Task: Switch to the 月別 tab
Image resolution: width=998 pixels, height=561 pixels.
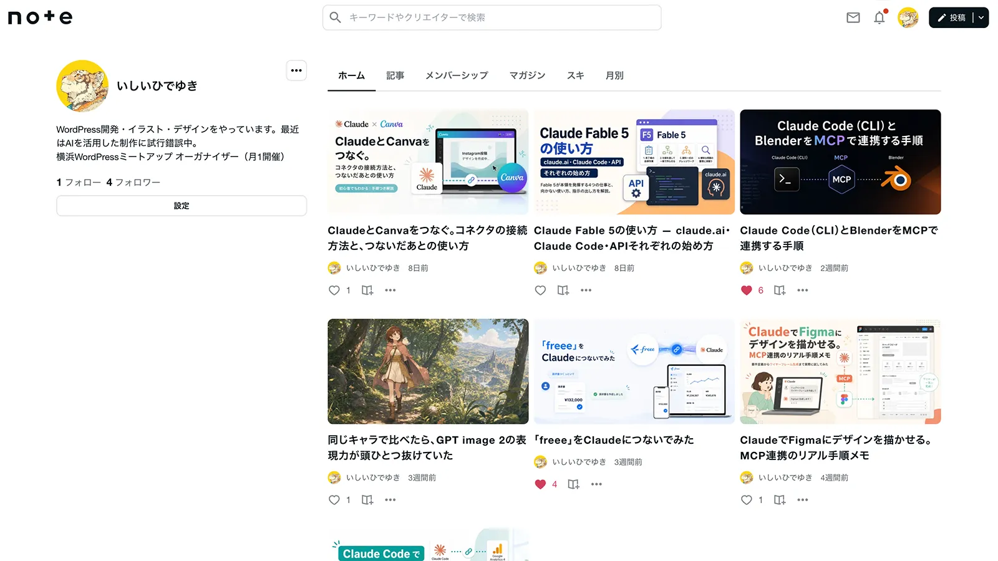Action: coord(614,75)
